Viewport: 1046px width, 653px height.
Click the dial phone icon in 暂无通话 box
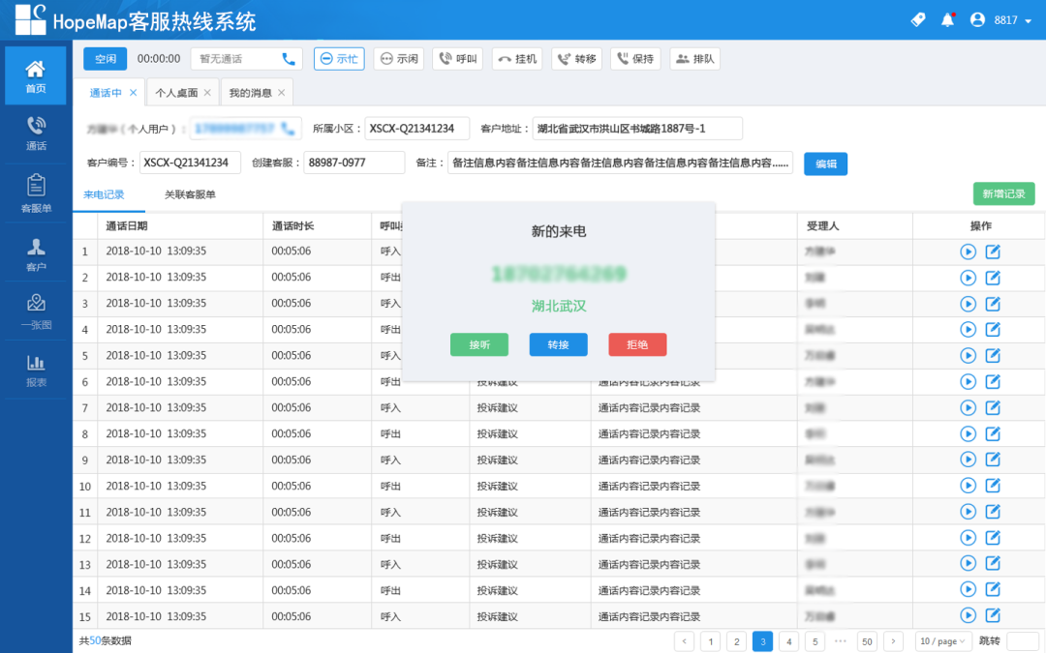pyautogui.click(x=289, y=59)
